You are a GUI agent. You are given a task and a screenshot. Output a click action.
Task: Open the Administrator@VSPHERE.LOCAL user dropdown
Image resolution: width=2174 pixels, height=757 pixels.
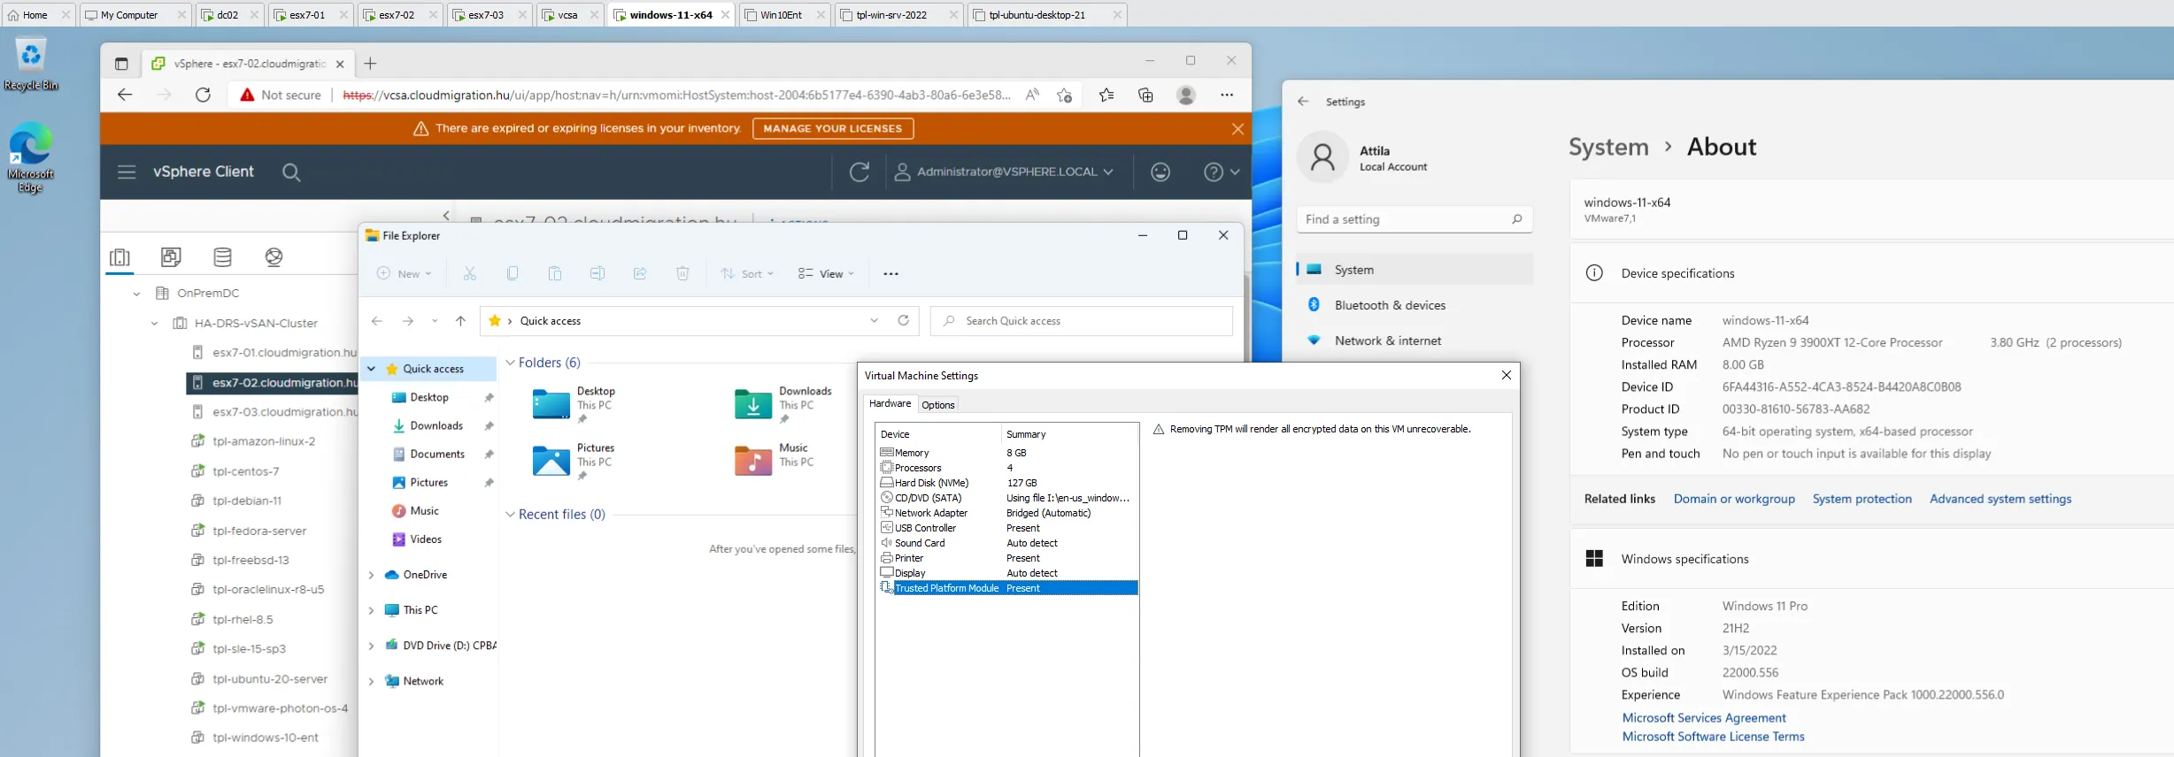(1004, 172)
